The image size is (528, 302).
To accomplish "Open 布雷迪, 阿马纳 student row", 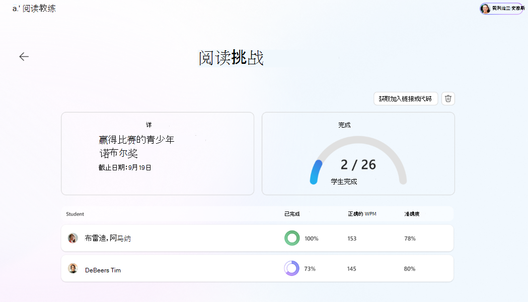I will coord(257,238).
